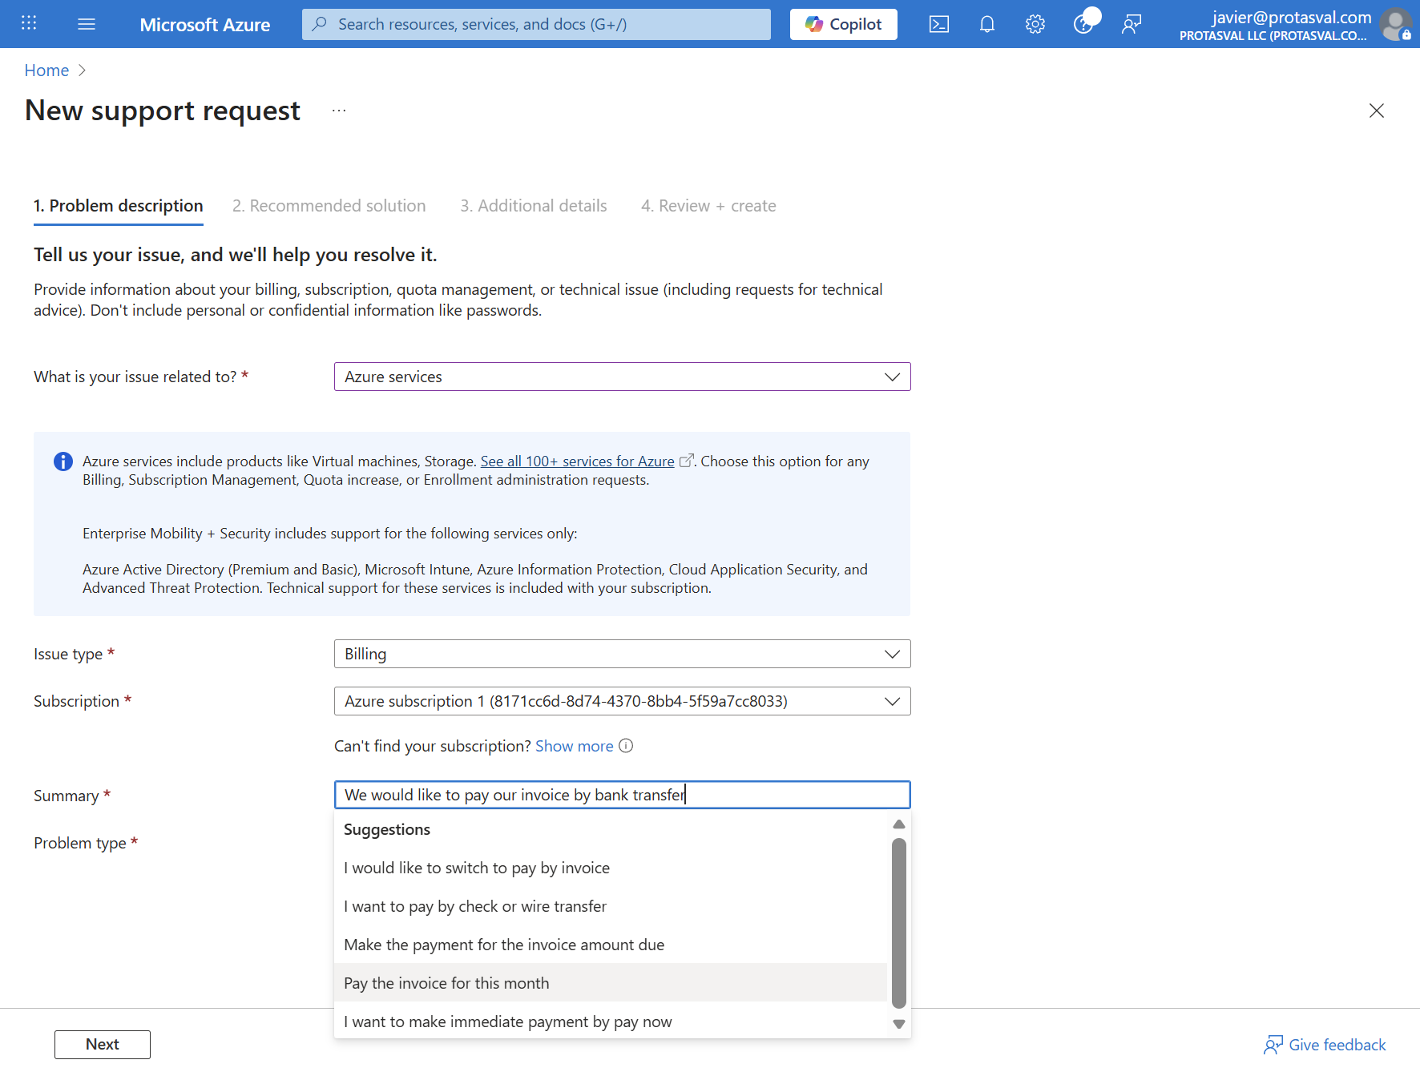The width and height of the screenshot is (1420, 1080).
Task: Click into the Azure search box
Action: click(536, 24)
